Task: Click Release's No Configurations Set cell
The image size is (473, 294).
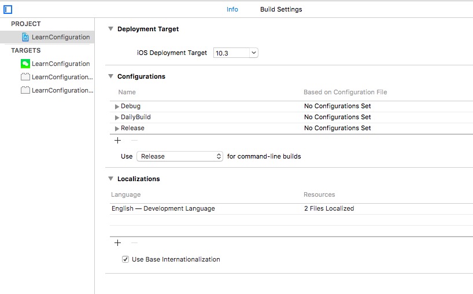Action: [338, 128]
